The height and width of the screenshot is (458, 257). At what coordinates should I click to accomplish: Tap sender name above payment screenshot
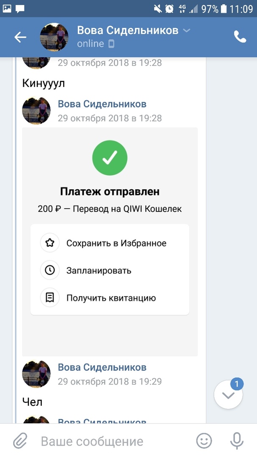point(102,104)
